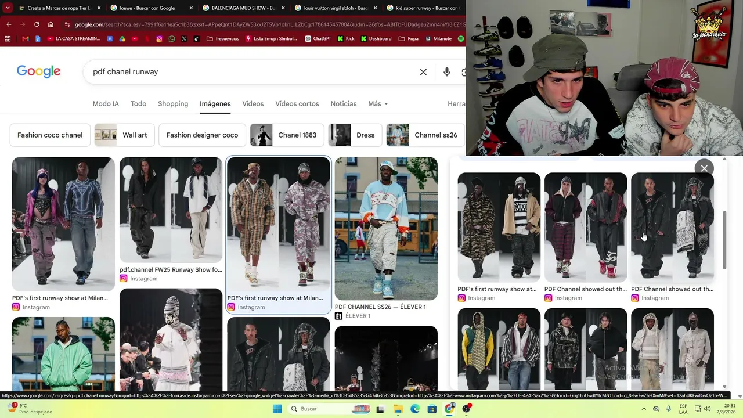Open File Explorer from the taskbar
This screenshot has width=743, height=418.
398,409
